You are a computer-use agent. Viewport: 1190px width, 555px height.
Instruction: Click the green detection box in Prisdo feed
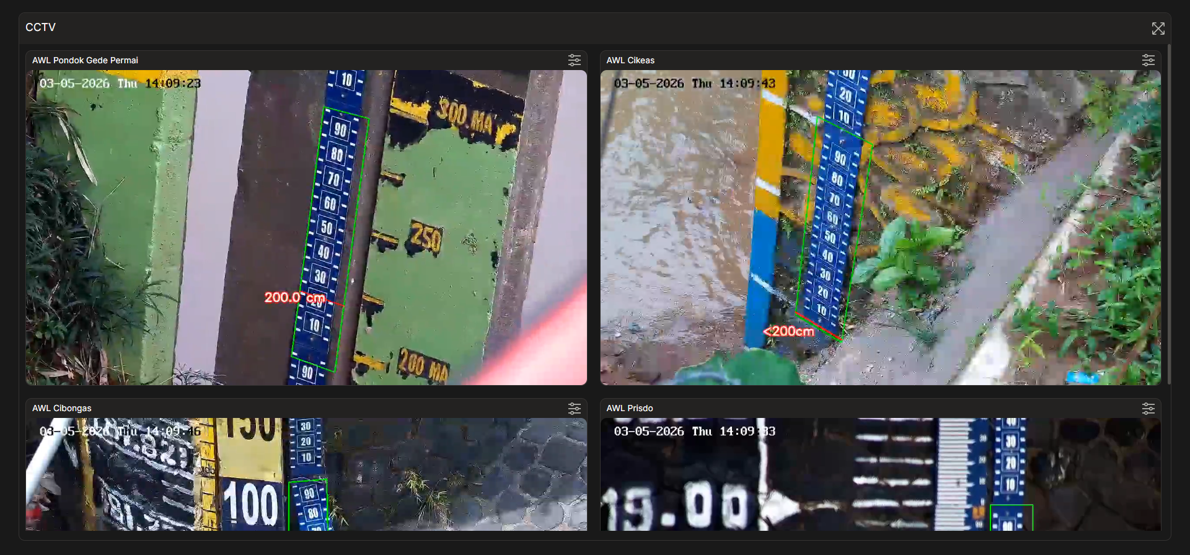coord(1011,517)
